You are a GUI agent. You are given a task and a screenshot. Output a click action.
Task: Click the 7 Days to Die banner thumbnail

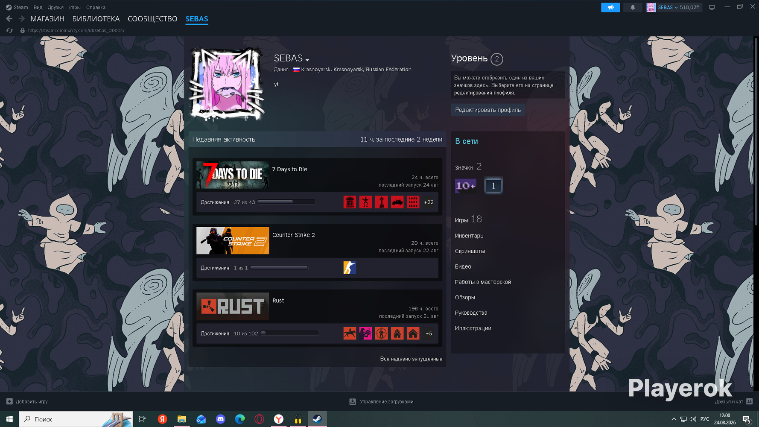tap(233, 175)
